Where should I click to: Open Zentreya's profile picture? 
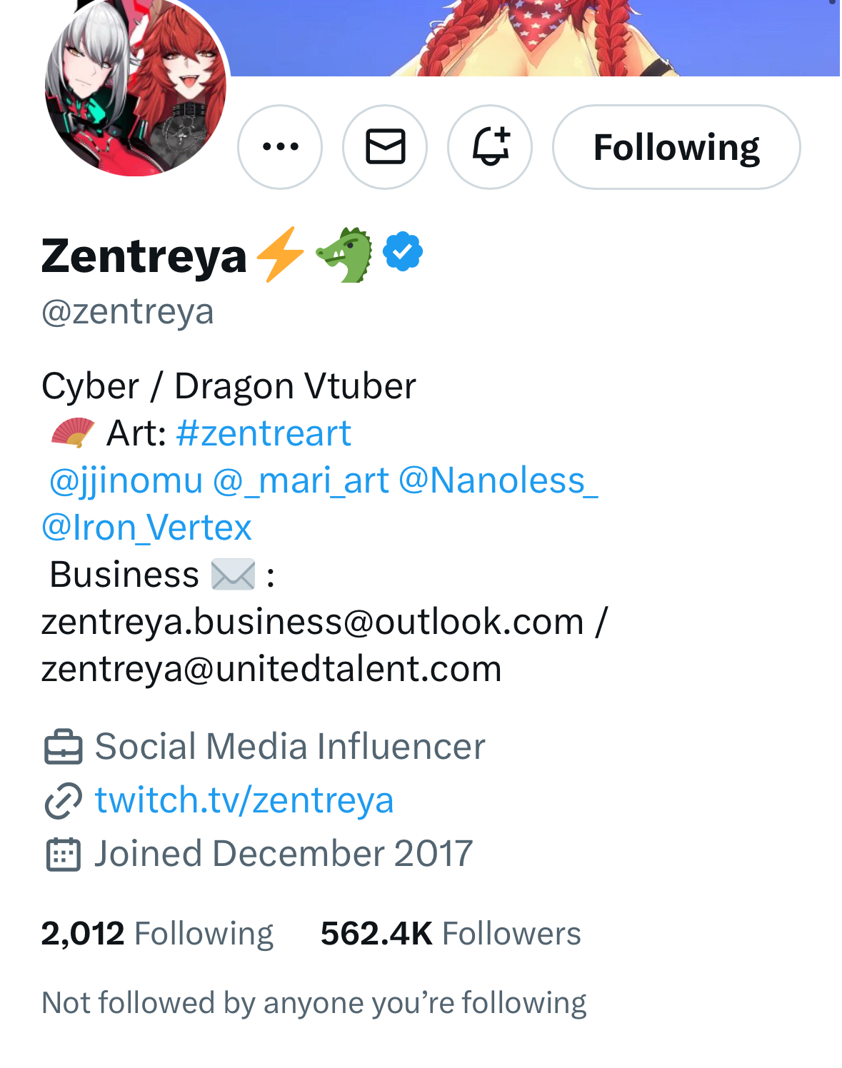point(136,84)
